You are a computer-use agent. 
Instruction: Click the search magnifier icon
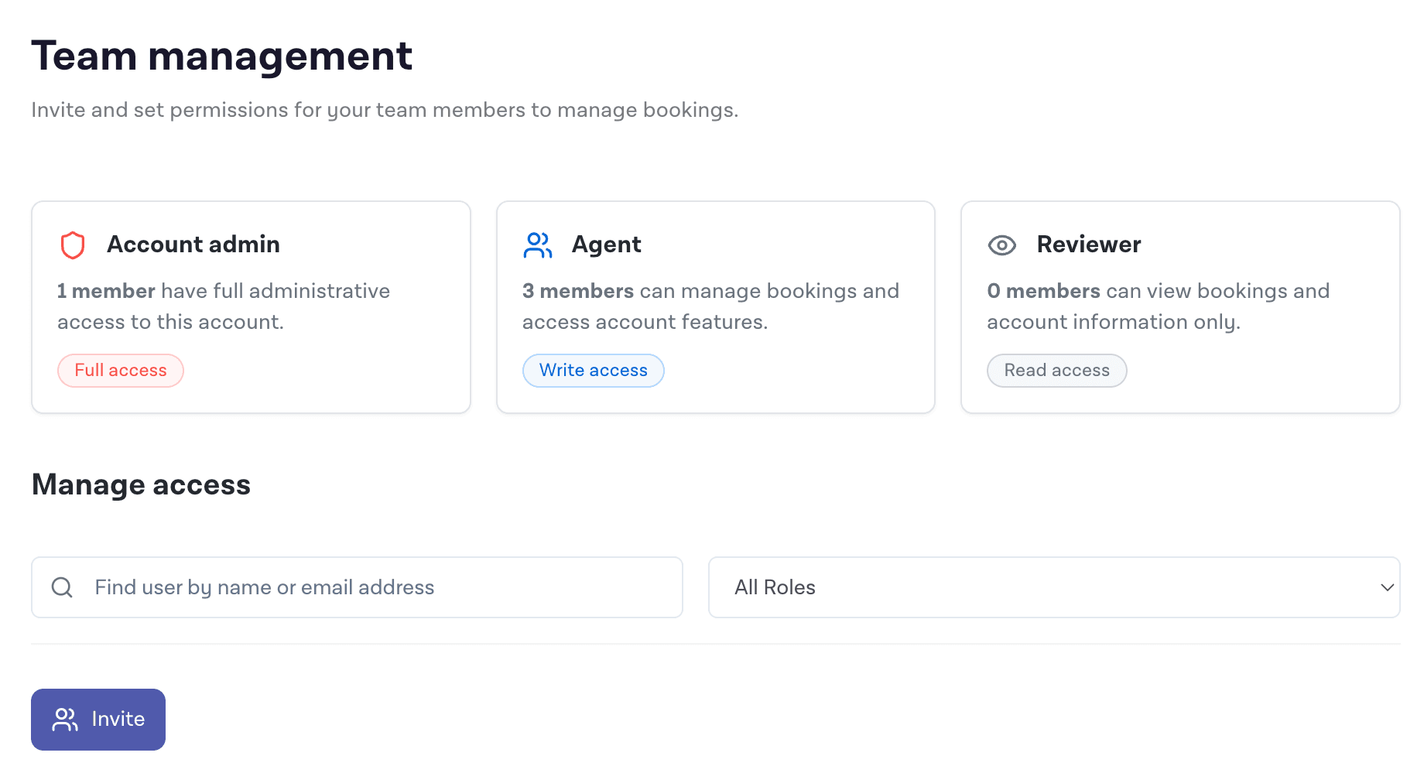pyautogui.click(x=61, y=587)
